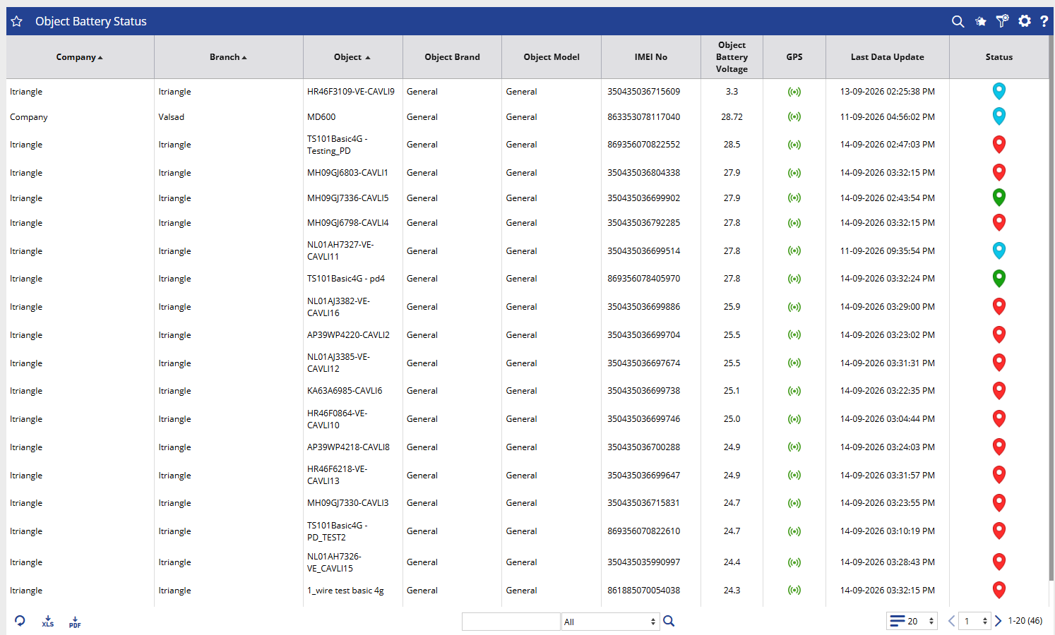This screenshot has width=1055, height=635.
Task: Open the help question mark icon
Action: point(1044,21)
